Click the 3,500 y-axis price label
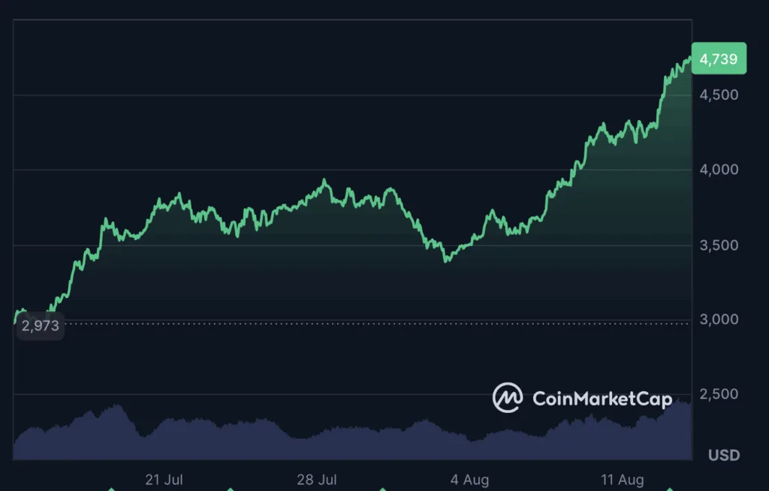769x491 pixels. point(719,245)
